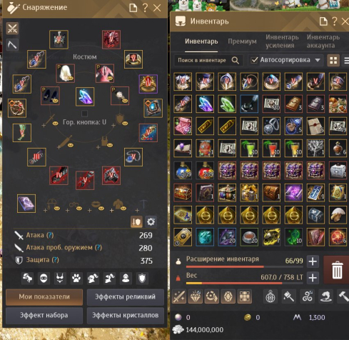Click the Вес weight progress bar
The image size is (349, 340).
[x=245, y=284]
